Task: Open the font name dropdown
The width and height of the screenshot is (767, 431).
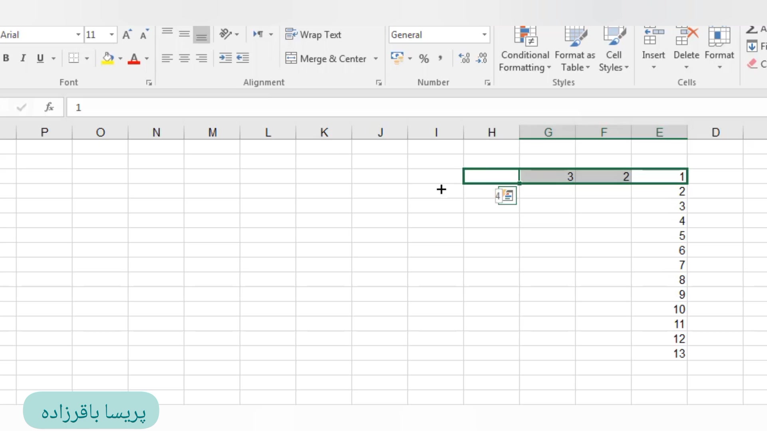Action: [x=78, y=35]
